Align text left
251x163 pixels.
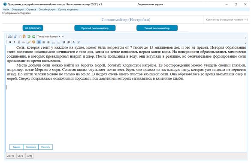39,42
